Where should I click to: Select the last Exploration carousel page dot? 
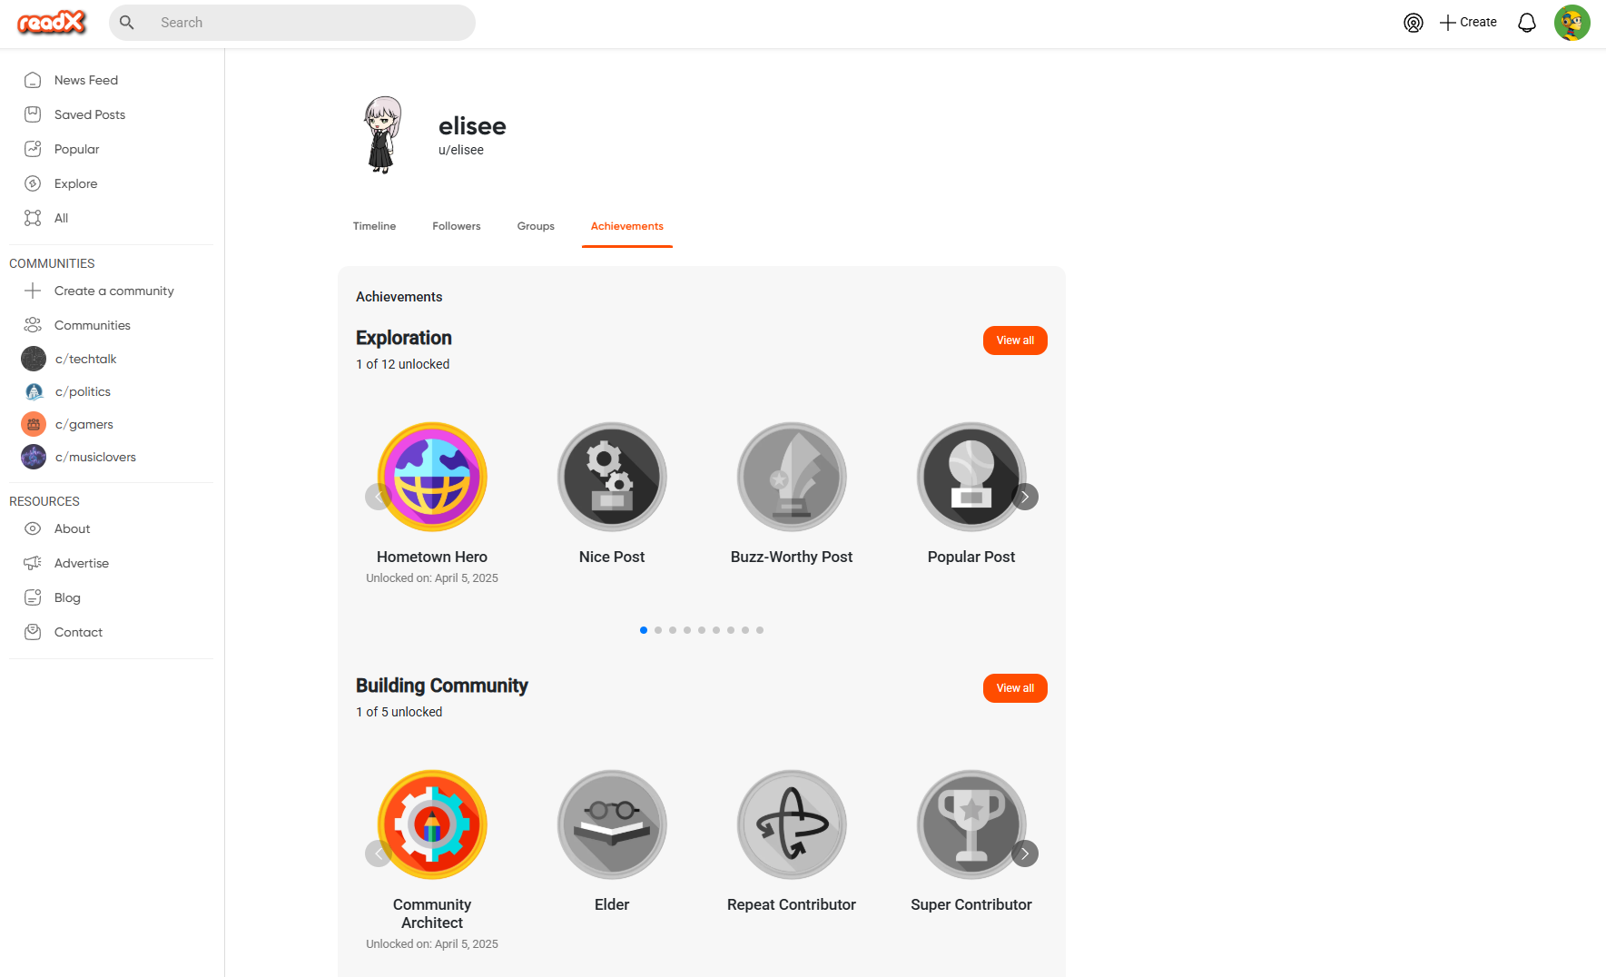(x=760, y=630)
